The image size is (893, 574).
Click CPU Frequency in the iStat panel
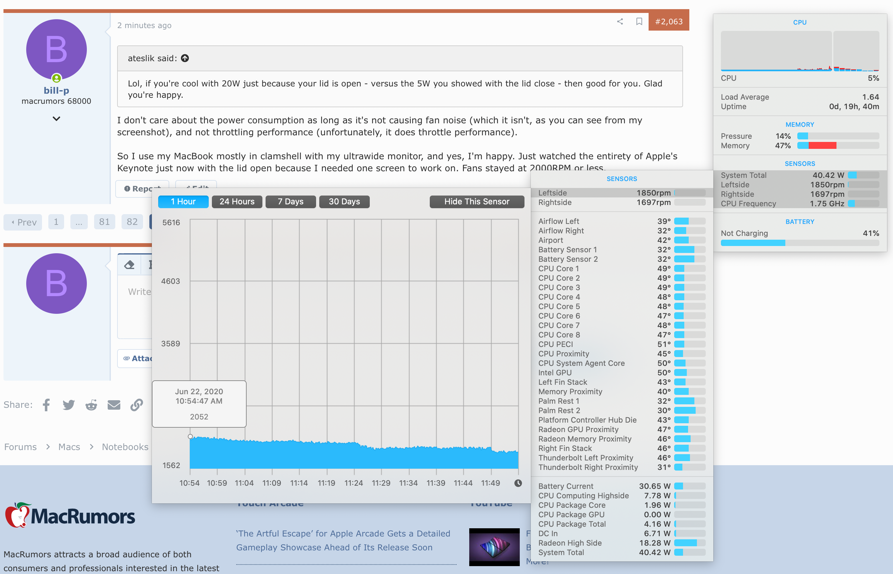coord(800,203)
